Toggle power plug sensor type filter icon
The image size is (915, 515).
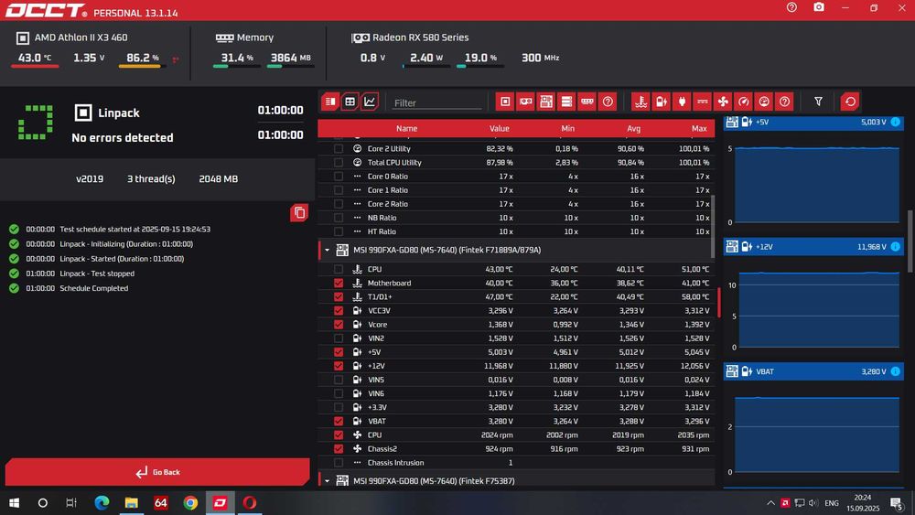click(682, 102)
